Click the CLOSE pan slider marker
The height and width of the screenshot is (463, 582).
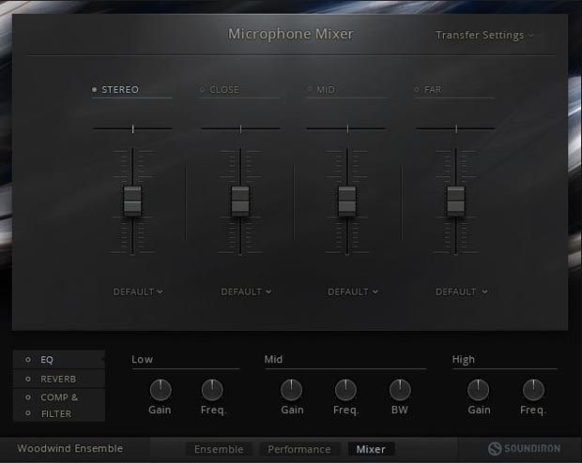coord(240,128)
